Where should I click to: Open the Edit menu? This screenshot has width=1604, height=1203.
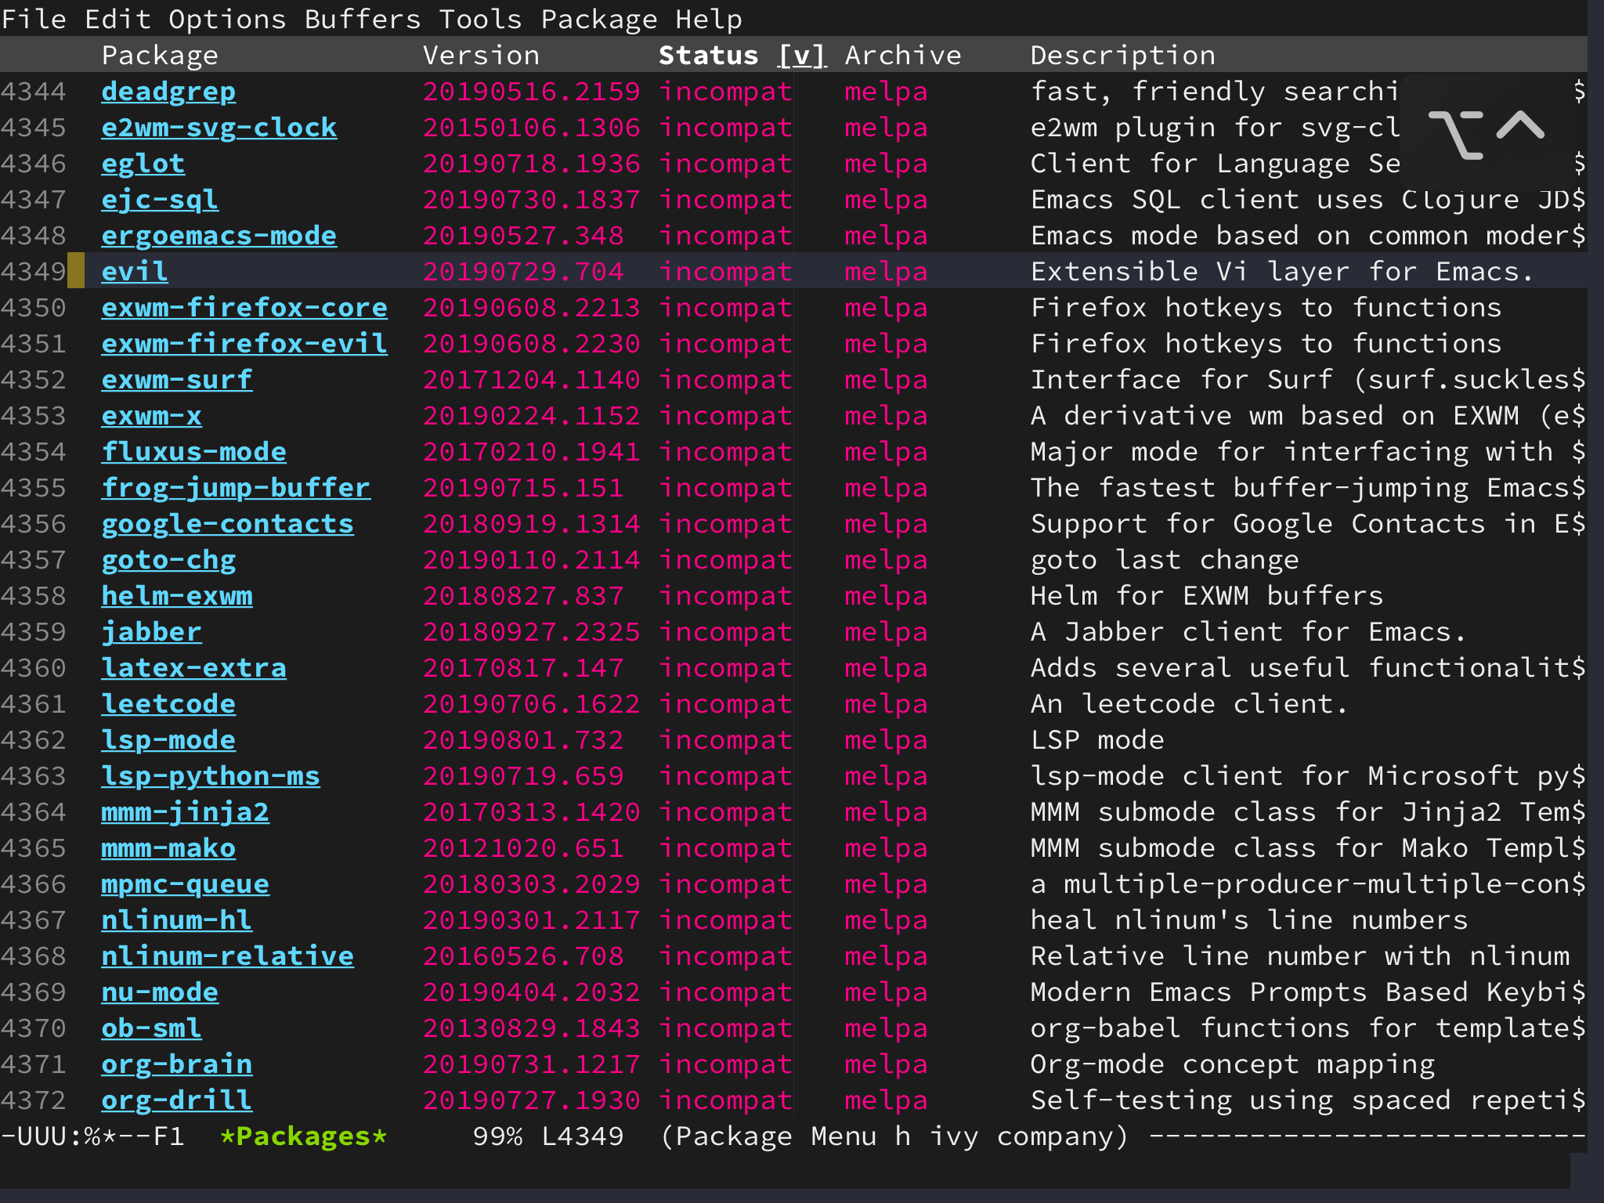coord(117,19)
